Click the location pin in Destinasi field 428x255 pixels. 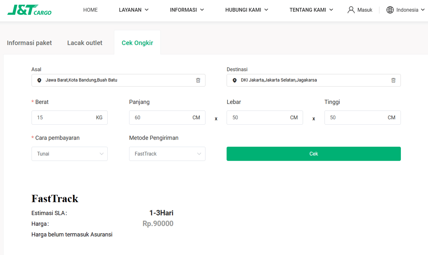pos(235,80)
